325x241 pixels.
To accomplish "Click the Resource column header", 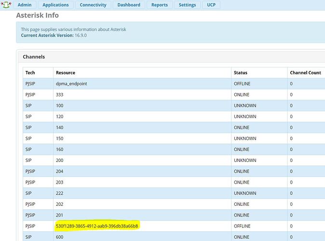I will (66, 73).
